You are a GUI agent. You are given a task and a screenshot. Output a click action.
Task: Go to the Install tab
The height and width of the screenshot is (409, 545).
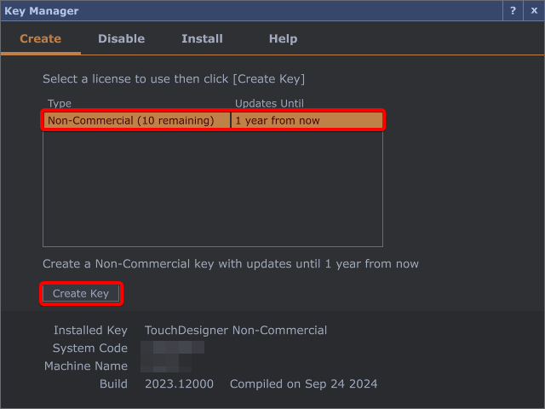point(202,38)
